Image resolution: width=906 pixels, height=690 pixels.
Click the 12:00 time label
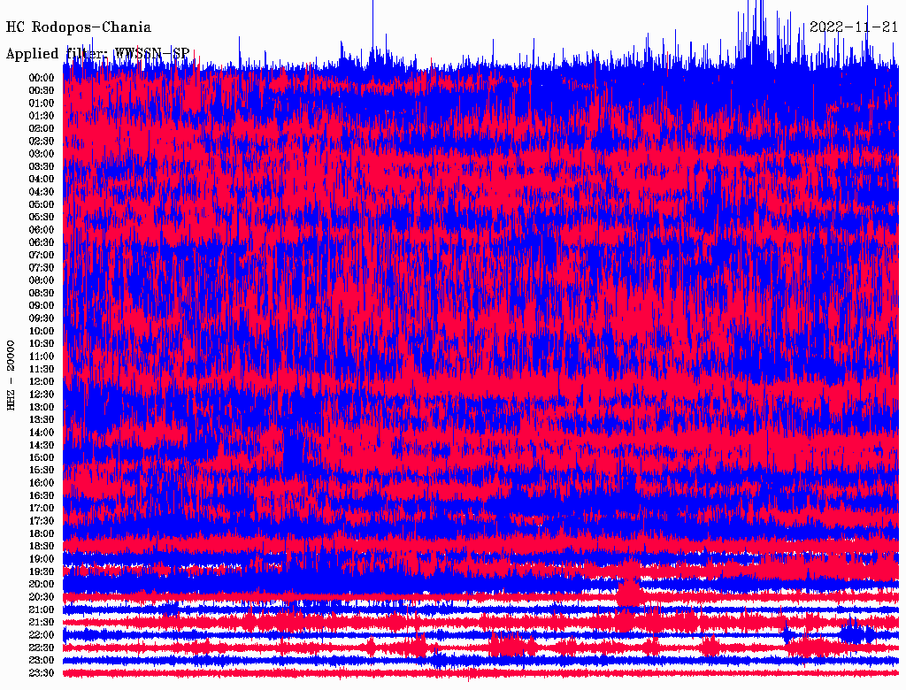point(42,382)
